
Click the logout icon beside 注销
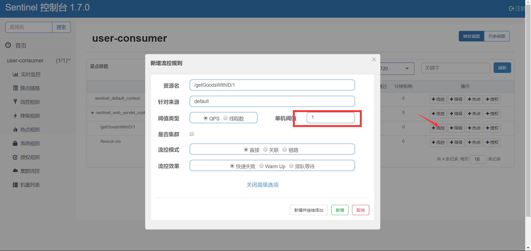(512, 9)
